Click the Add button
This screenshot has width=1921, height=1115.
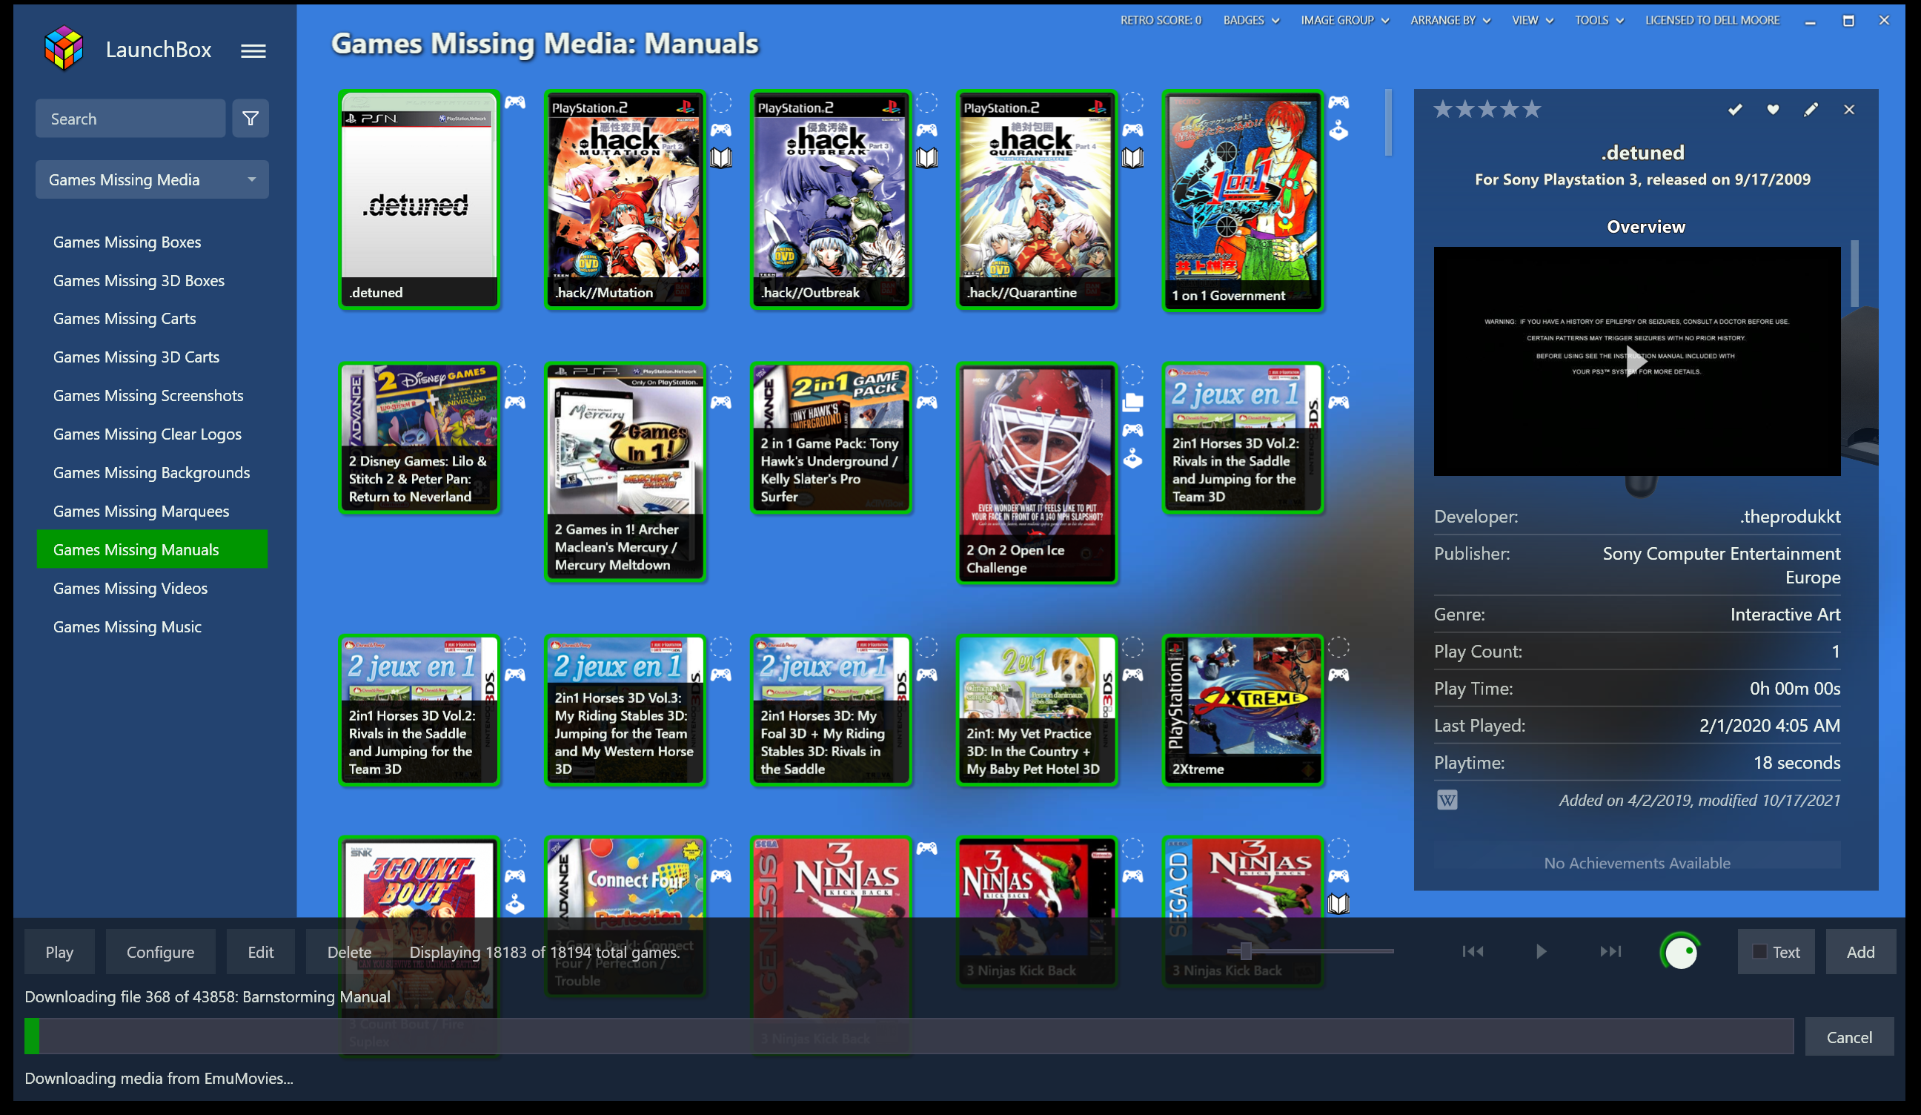[1860, 952]
